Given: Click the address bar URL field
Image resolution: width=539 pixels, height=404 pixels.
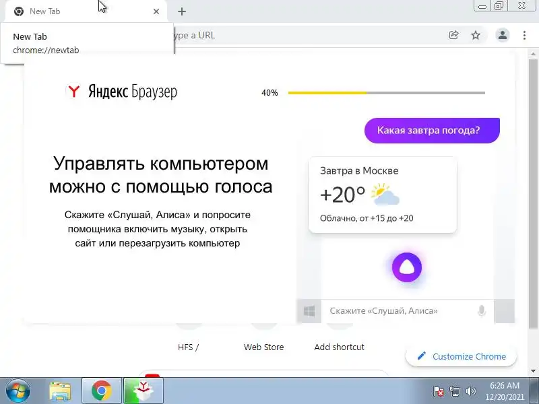Looking at the screenshot, I should coord(309,35).
